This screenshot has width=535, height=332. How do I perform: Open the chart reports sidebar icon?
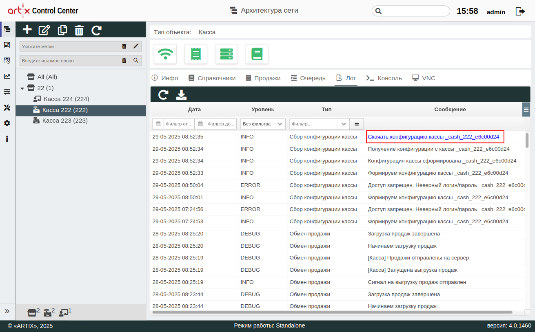(x=7, y=76)
